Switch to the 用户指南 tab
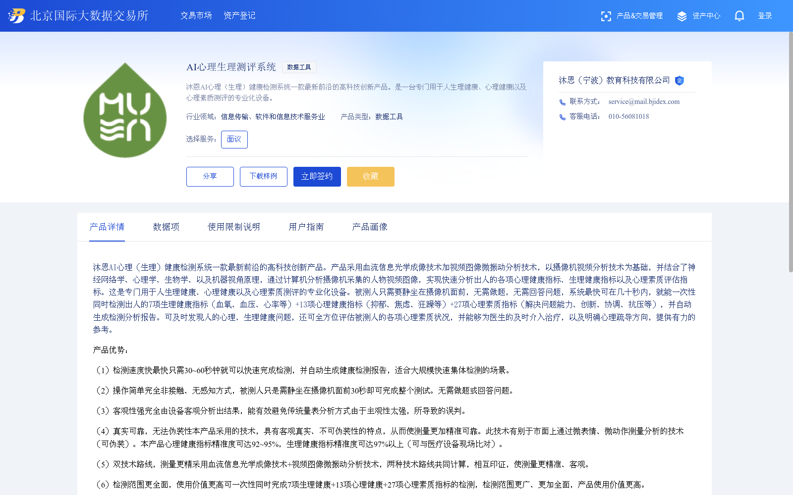 [306, 227]
